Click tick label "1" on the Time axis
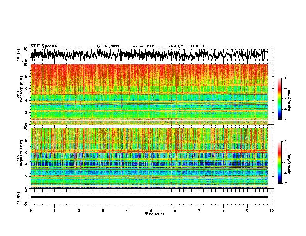Image resolution: width=306 pixels, height=236 pixels. [54, 211]
